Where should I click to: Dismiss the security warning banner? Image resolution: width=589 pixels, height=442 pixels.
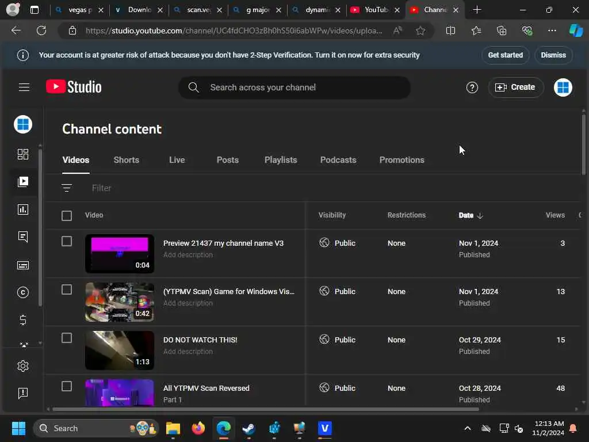coord(553,55)
